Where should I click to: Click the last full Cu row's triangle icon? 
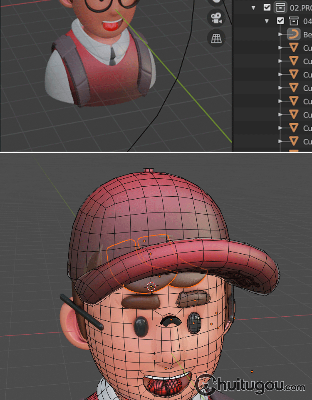[x=294, y=141]
